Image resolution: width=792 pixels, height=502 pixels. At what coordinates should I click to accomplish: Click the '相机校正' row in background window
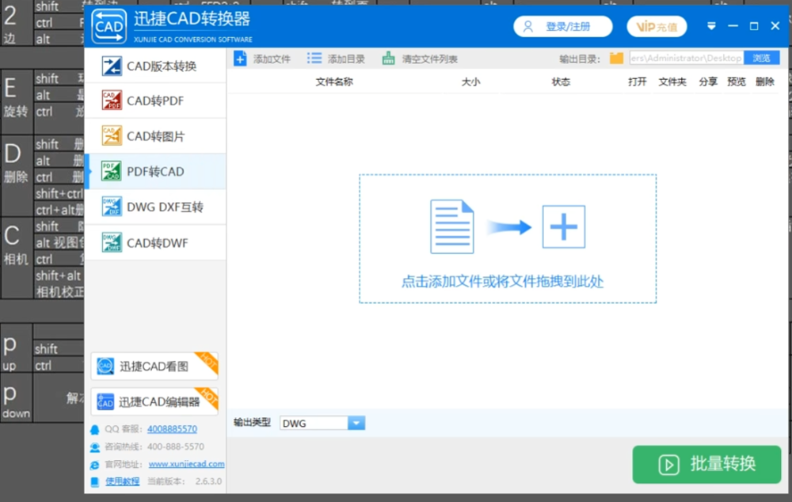pos(59,292)
